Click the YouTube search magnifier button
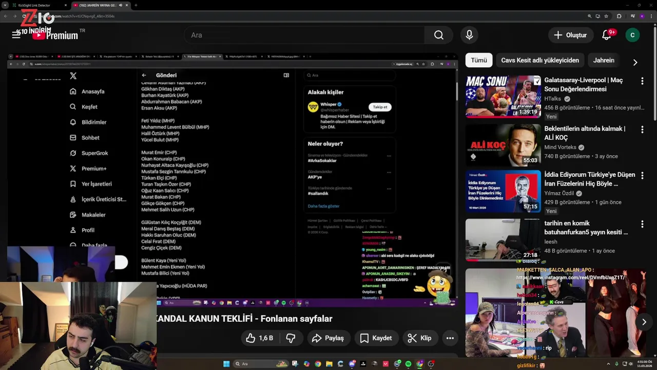Screen dimensions: 657x370 click(439, 35)
